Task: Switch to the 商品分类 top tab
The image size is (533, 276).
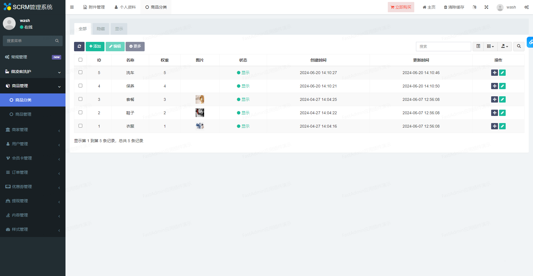Action: point(156,7)
